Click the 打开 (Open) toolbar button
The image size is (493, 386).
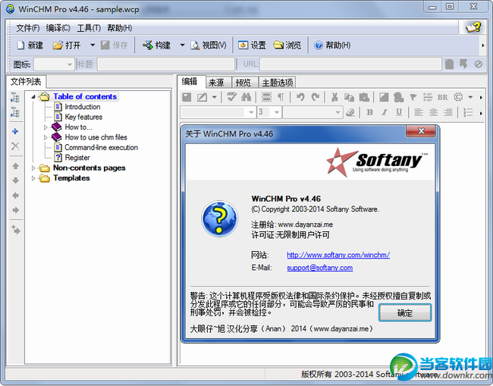coord(67,46)
